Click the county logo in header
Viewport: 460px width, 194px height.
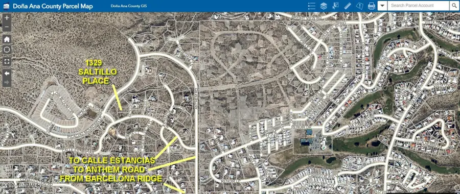(x=6, y=6)
